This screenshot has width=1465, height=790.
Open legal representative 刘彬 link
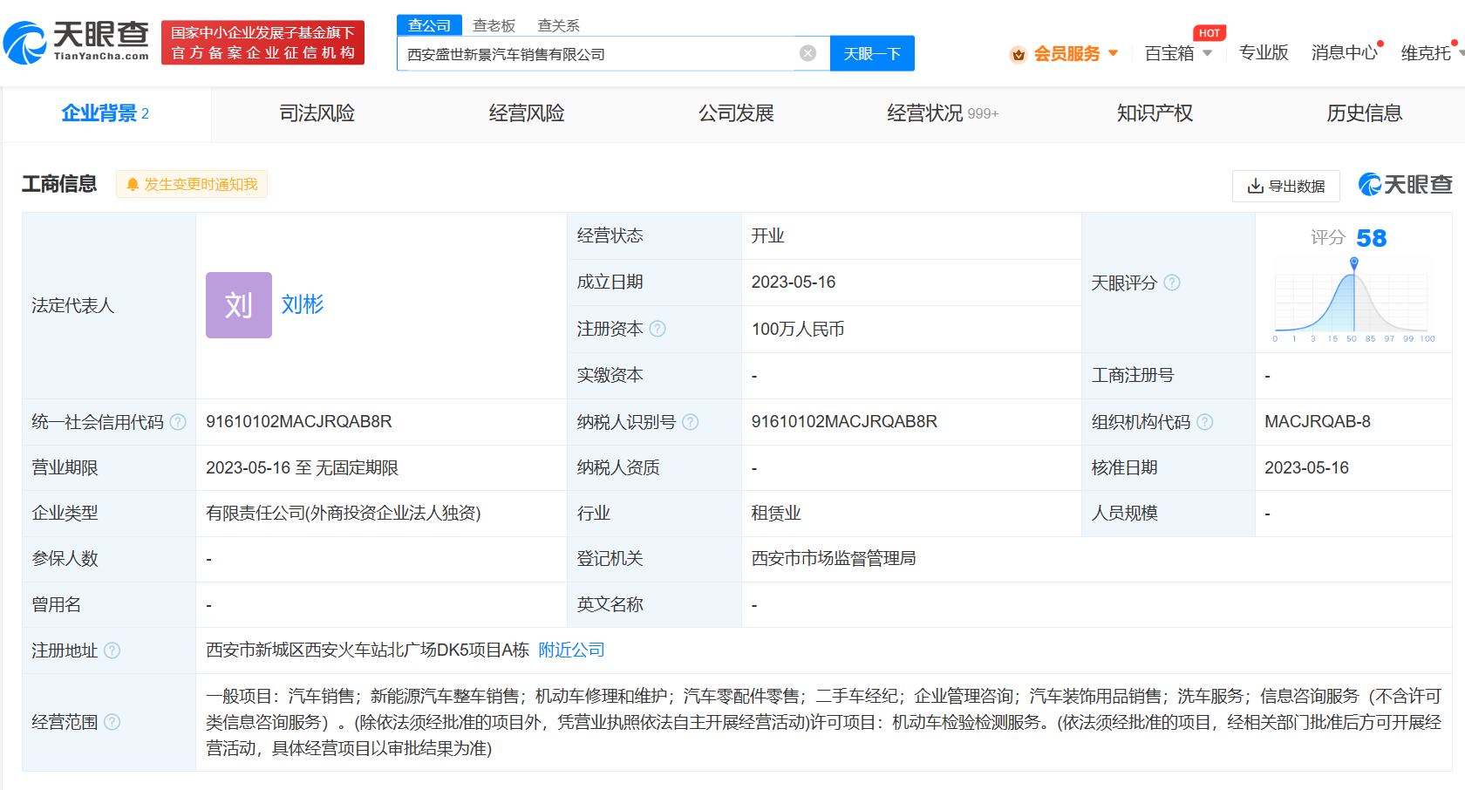click(303, 304)
